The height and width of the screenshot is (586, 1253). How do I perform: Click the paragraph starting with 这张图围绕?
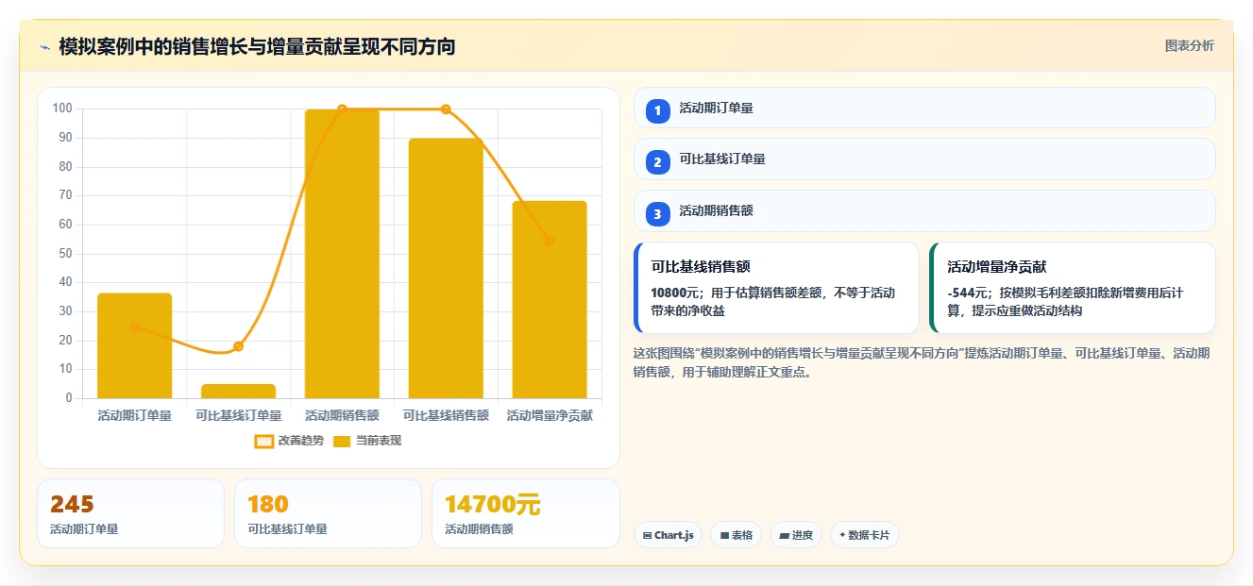pyautogui.click(x=922, y=362)
